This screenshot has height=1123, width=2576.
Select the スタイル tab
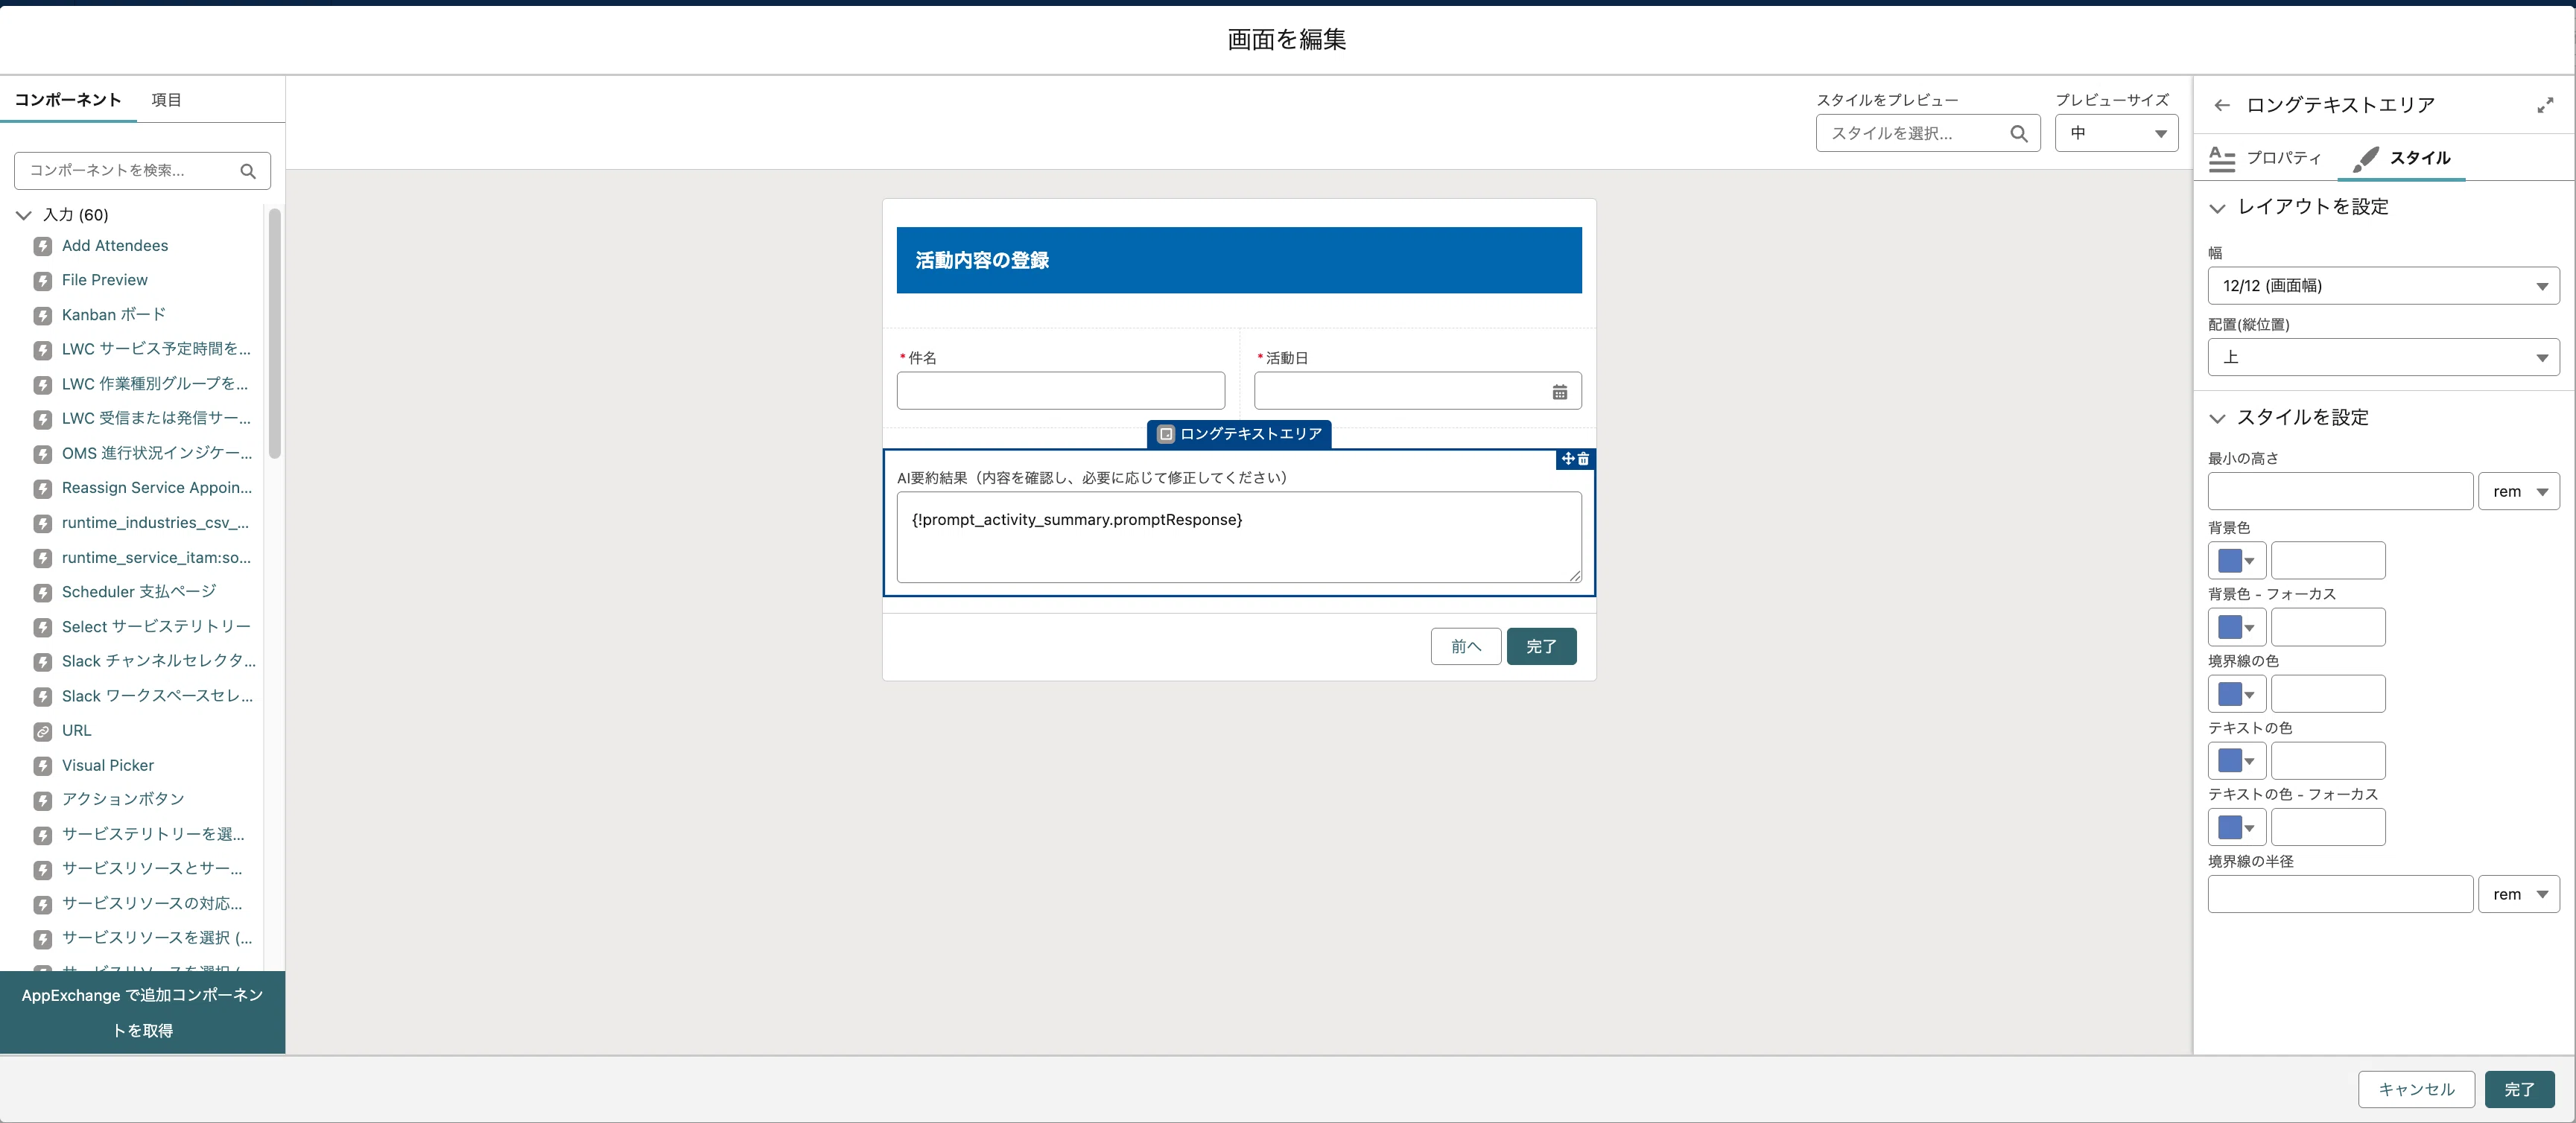tap(2403, 158)
